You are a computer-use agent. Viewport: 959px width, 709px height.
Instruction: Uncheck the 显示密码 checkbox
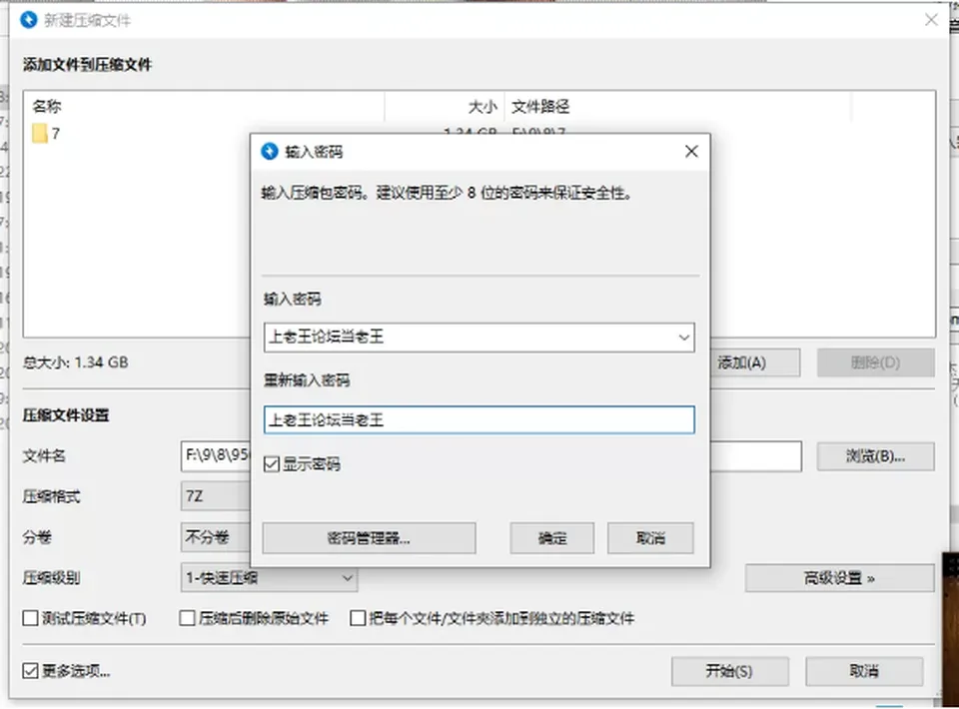[x=272, y=464]
